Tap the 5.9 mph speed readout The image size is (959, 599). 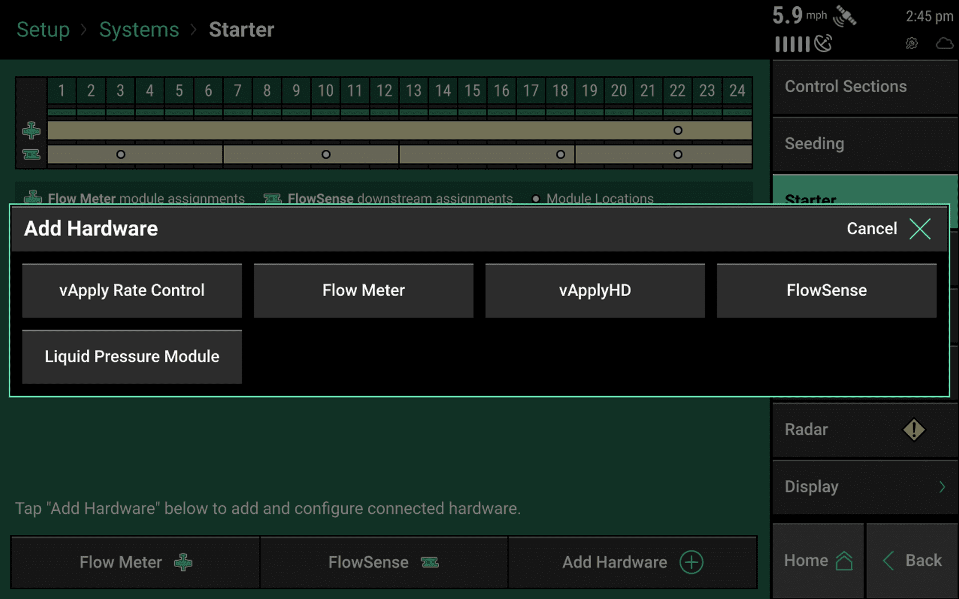tap(800, 15)
